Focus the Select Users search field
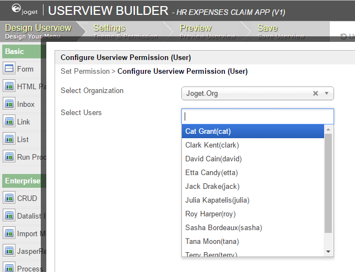Screen dimensions: 355x272 (257, 116)
